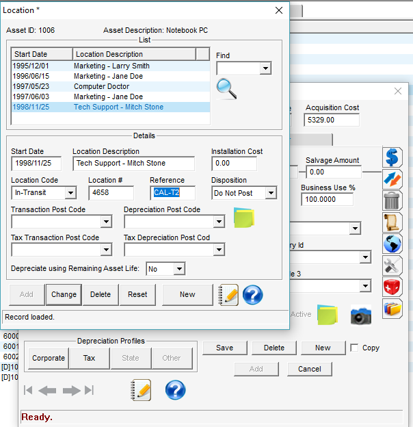
Task: Click the red dice icon
Action: tap(392, 287)
